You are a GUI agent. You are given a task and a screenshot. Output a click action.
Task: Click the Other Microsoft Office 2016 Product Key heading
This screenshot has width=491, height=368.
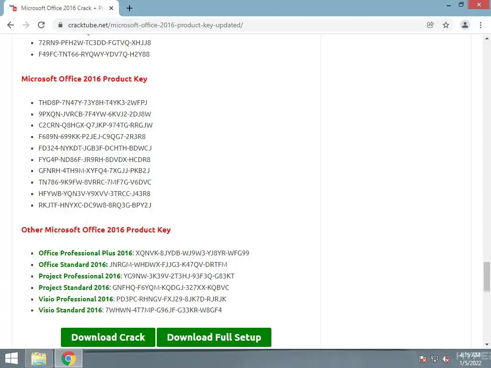click(x=96, y=230)
